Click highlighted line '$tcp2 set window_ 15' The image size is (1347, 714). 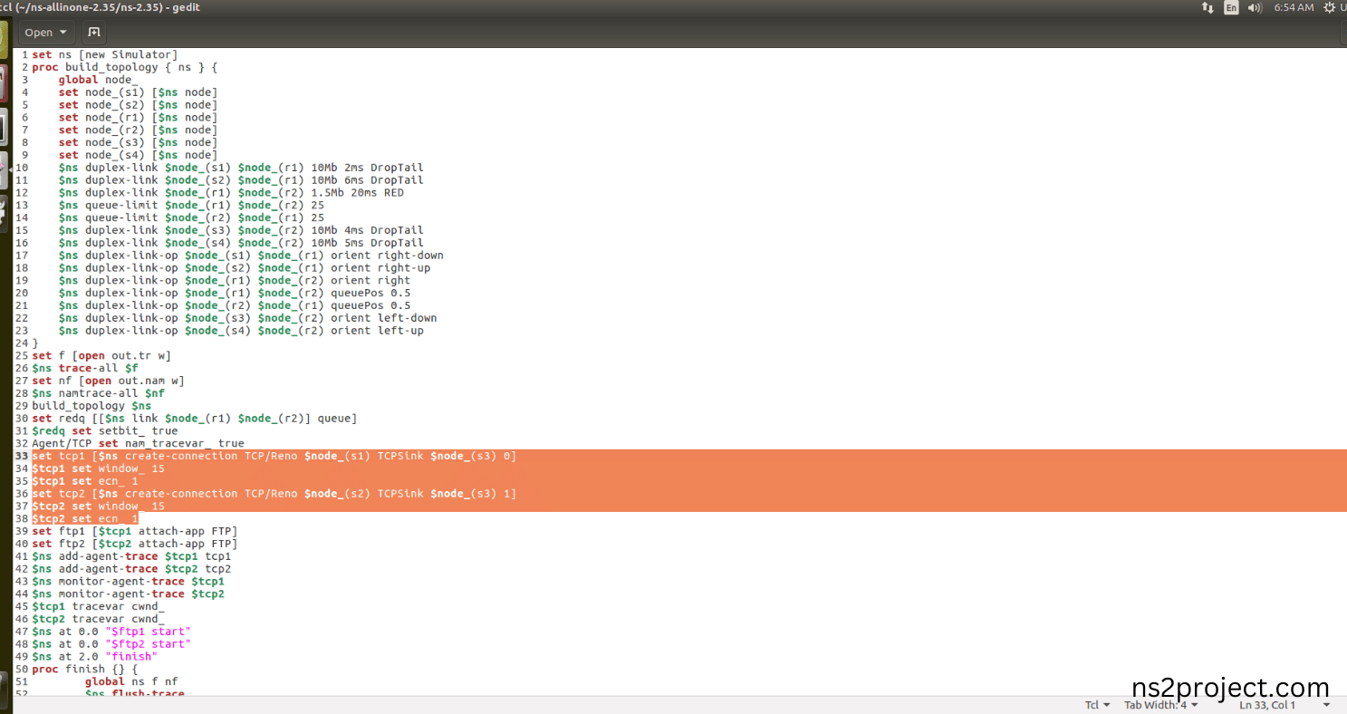click(98, 506)
